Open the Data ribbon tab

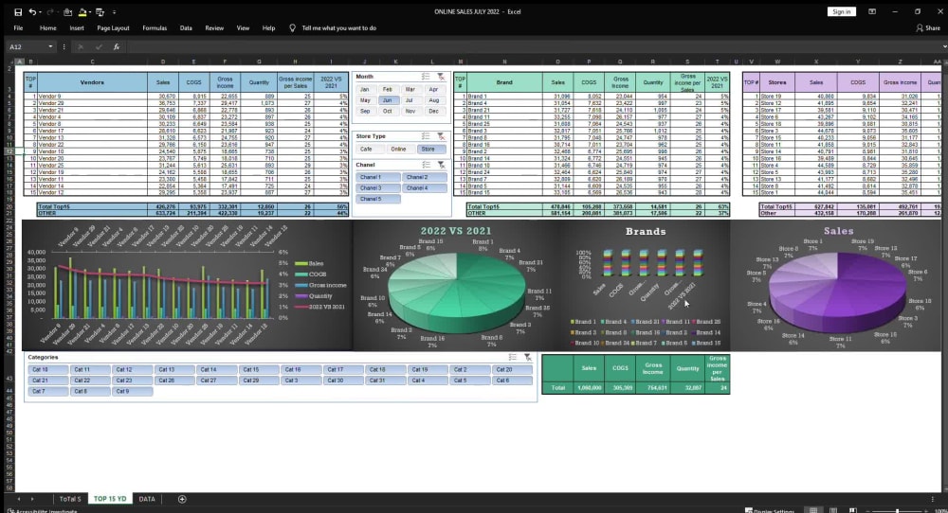[x=186, y=27]
